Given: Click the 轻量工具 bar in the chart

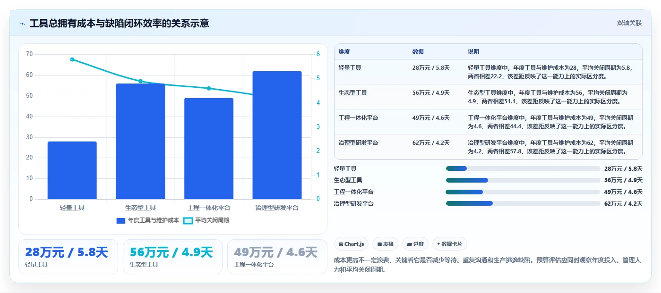Looking at the screenshot, I should [x=72, y=170].
